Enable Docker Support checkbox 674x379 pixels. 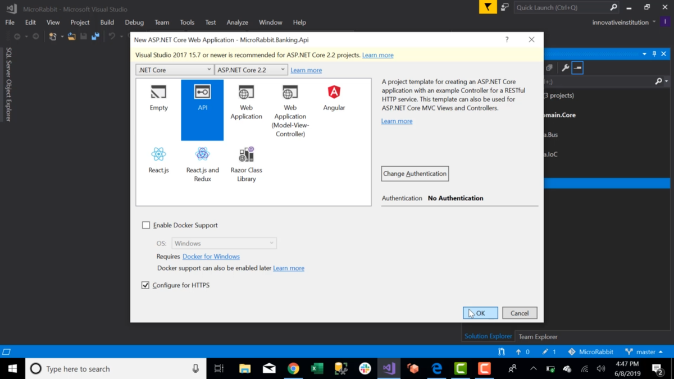(146, 225)
